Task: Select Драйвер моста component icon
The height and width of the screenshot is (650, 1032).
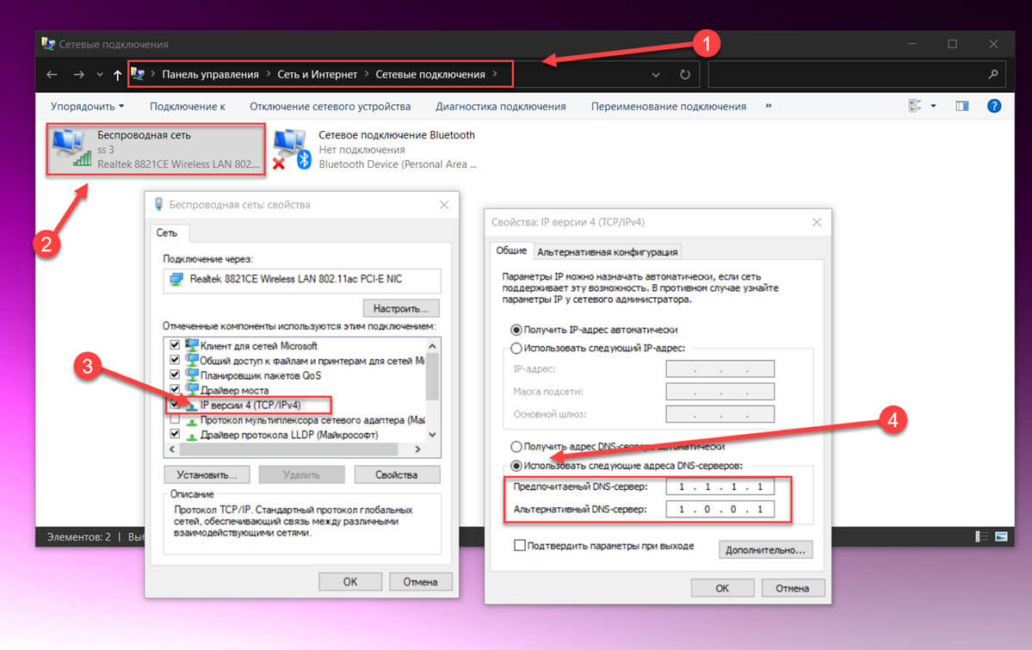Action: [192, 389]
